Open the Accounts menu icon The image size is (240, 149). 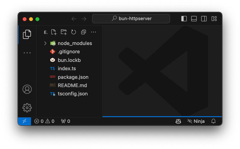click(x=27, y=89)
